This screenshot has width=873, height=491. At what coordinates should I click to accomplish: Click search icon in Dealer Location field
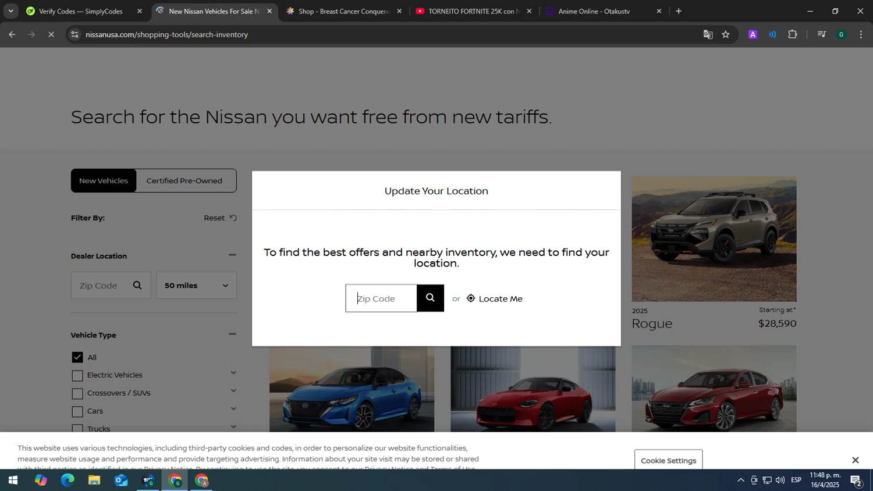(x=137, y=285)
